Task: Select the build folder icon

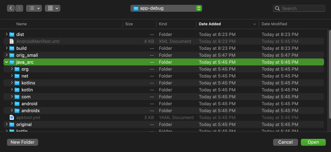Action: pos(12,48)
